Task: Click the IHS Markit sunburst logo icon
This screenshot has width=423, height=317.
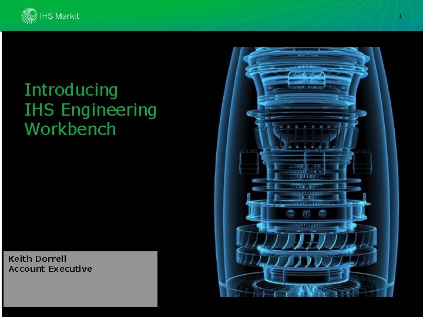Action: click(29, 16)
